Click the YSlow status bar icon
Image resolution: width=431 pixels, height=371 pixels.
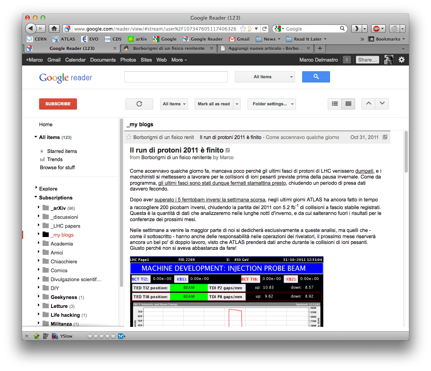pyautogui.click(x=55, y=336)
